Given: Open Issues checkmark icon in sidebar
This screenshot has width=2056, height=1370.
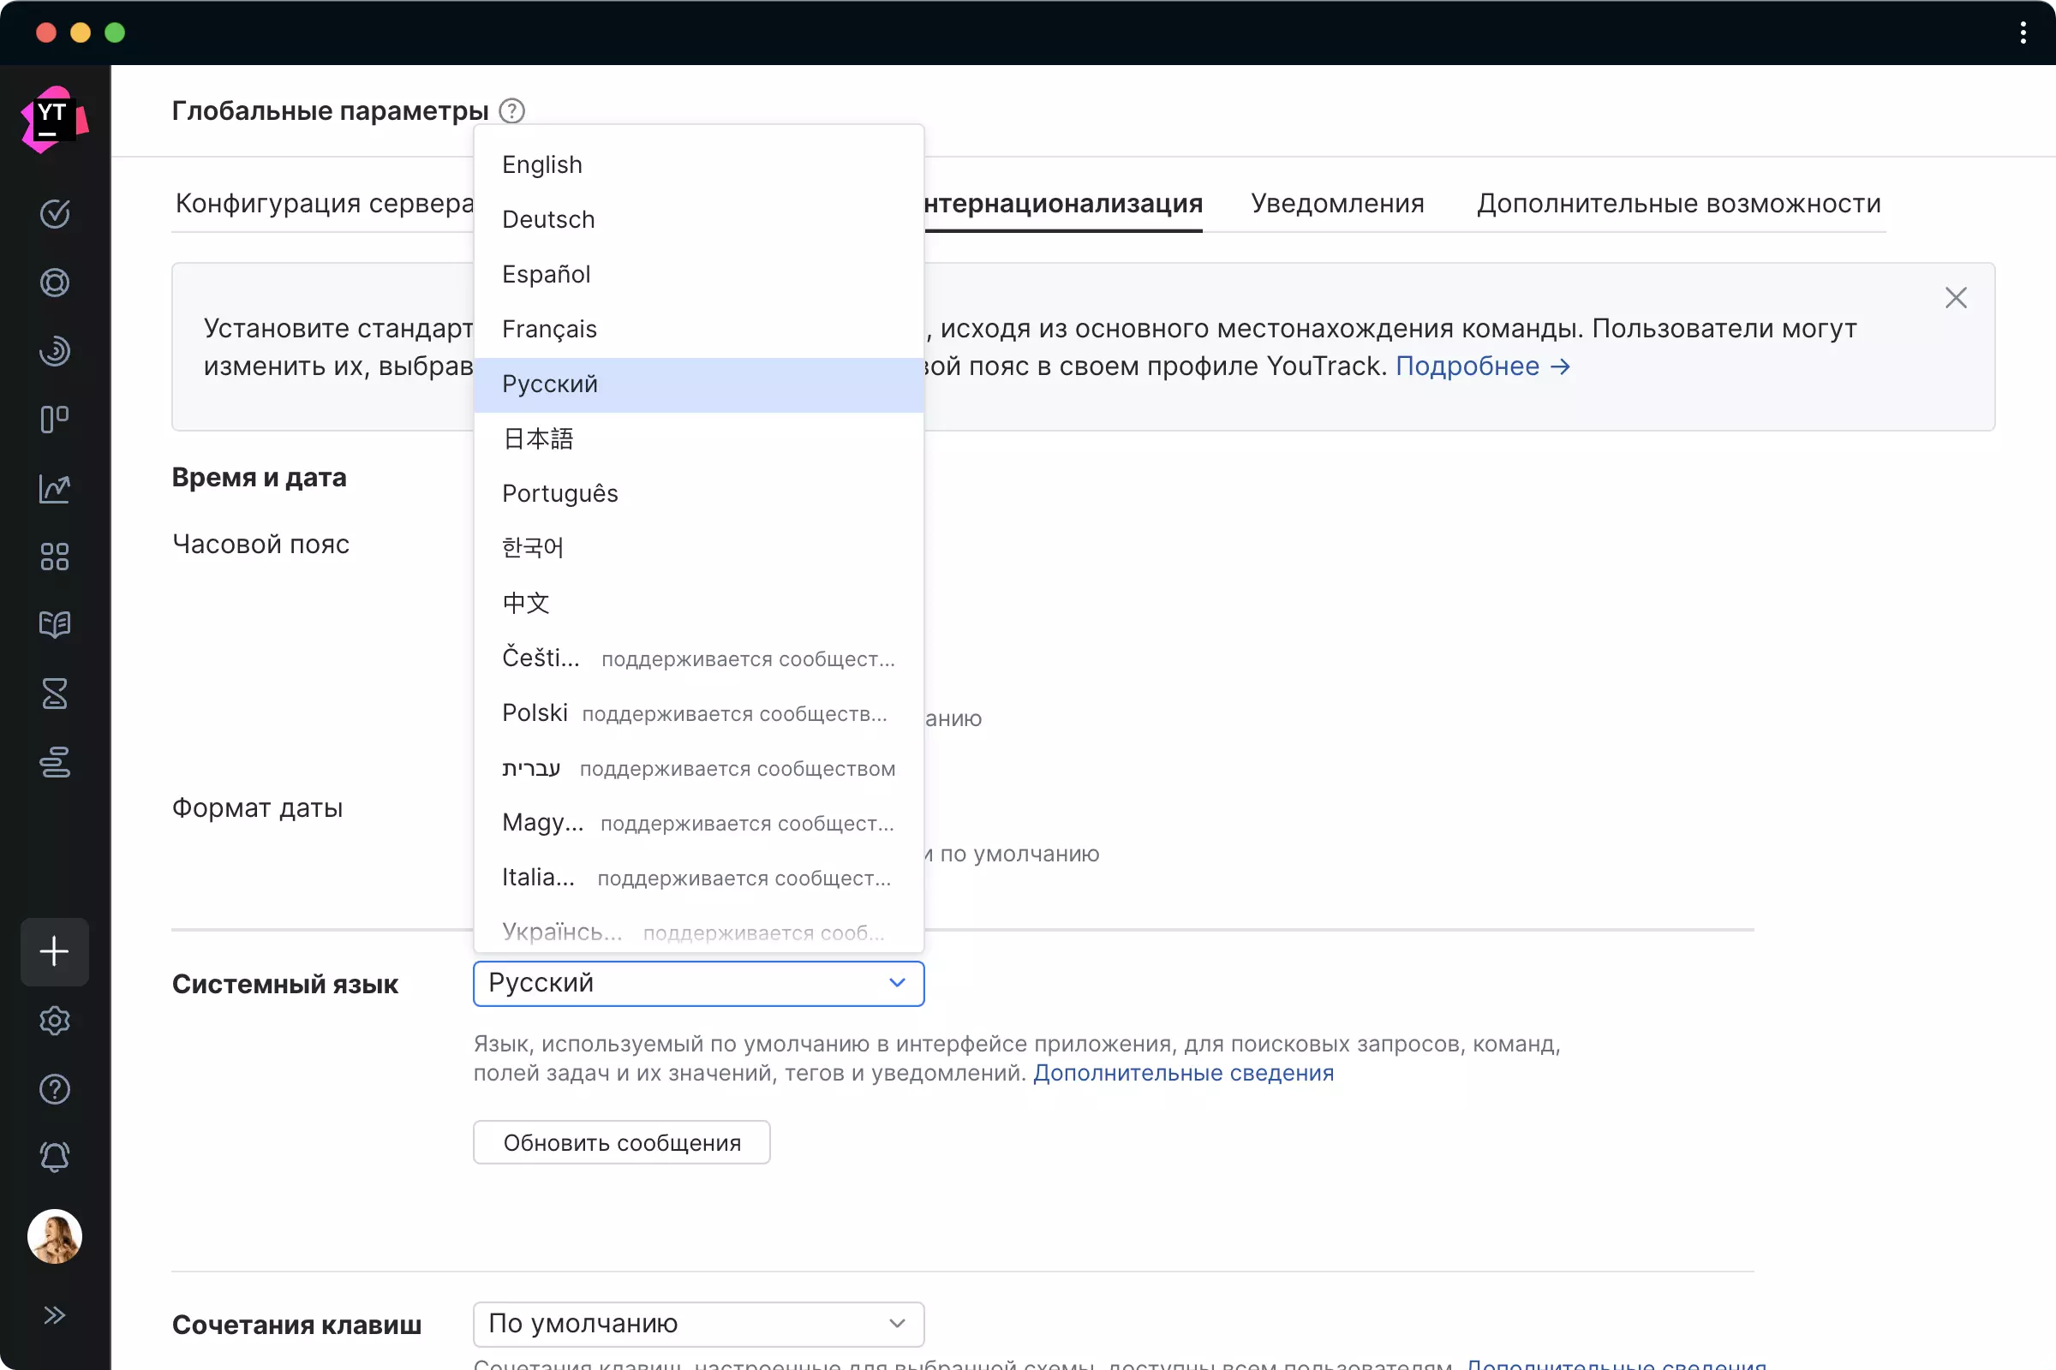Looking at the screenshot, I should click(54, 214).
